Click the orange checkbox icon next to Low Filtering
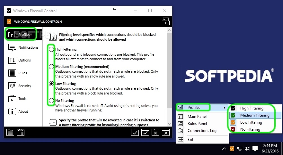This screenshot has width=283, height=155. (x=233, y=122)
